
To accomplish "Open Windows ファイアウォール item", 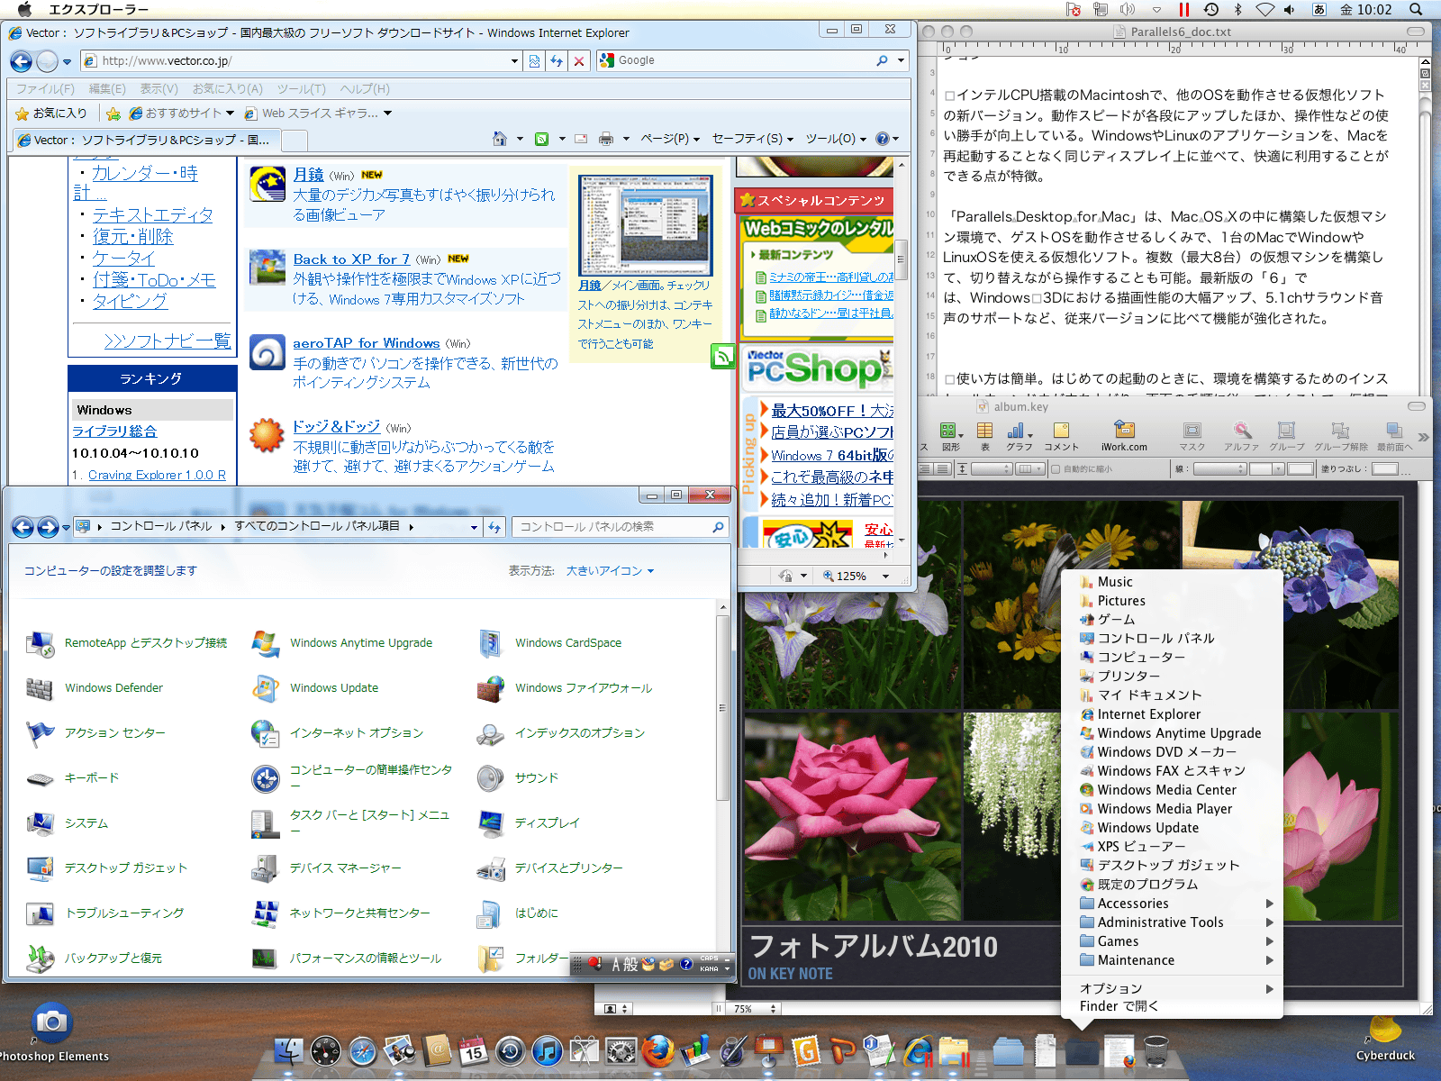I will coord(565,688).
